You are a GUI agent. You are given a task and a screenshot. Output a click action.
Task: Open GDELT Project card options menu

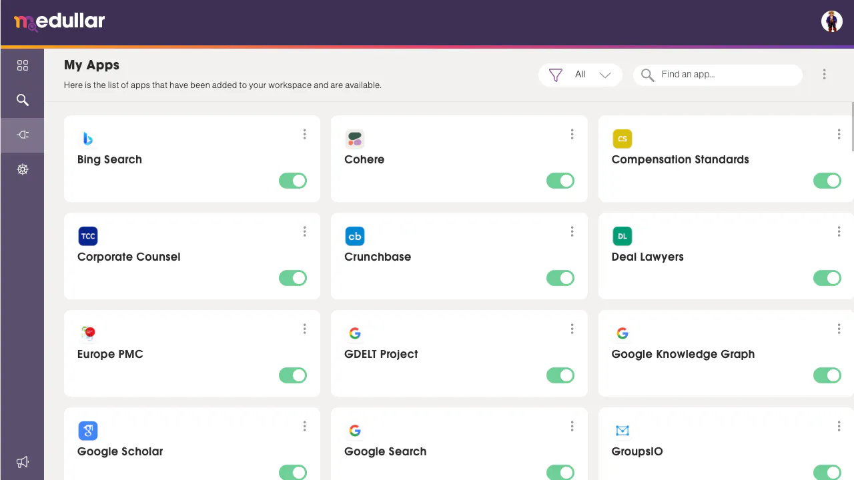(572, 329)
